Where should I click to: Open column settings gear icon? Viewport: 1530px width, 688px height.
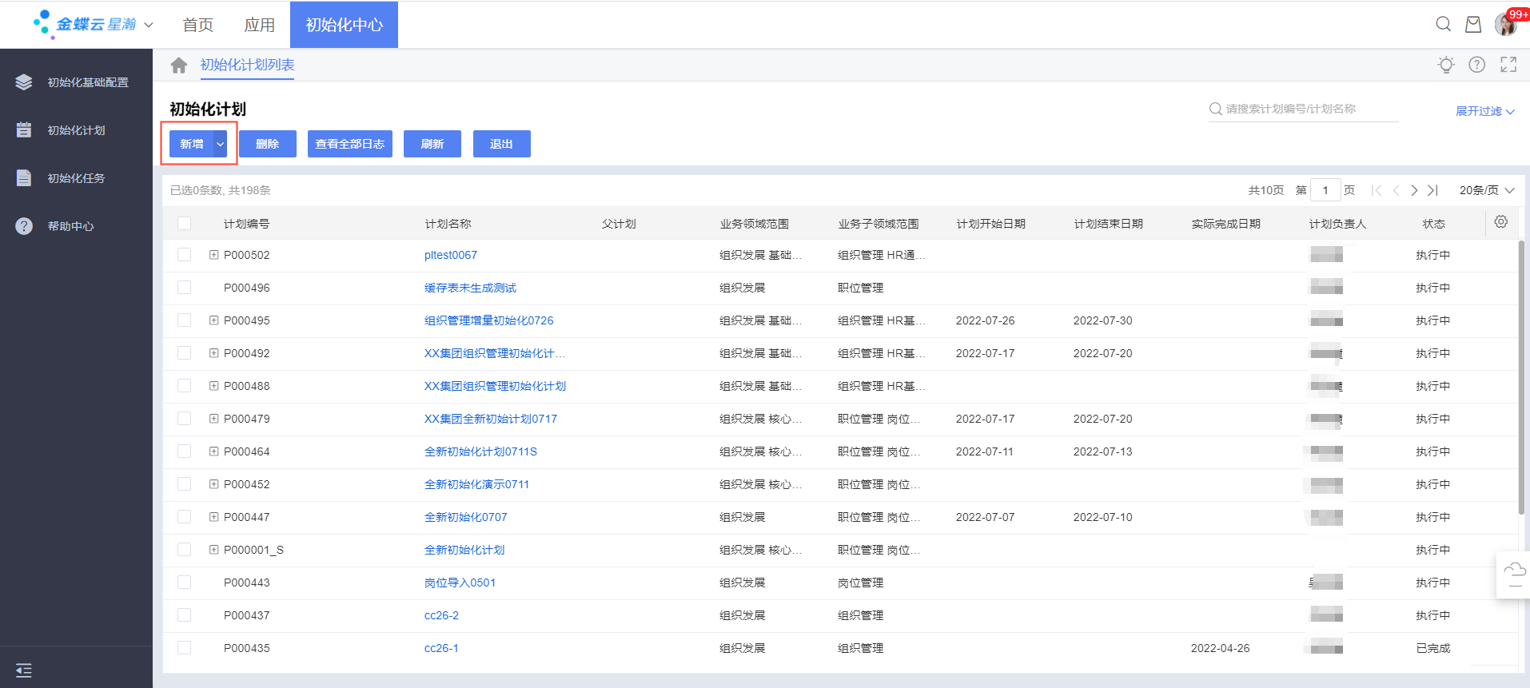click(1500, 222)
